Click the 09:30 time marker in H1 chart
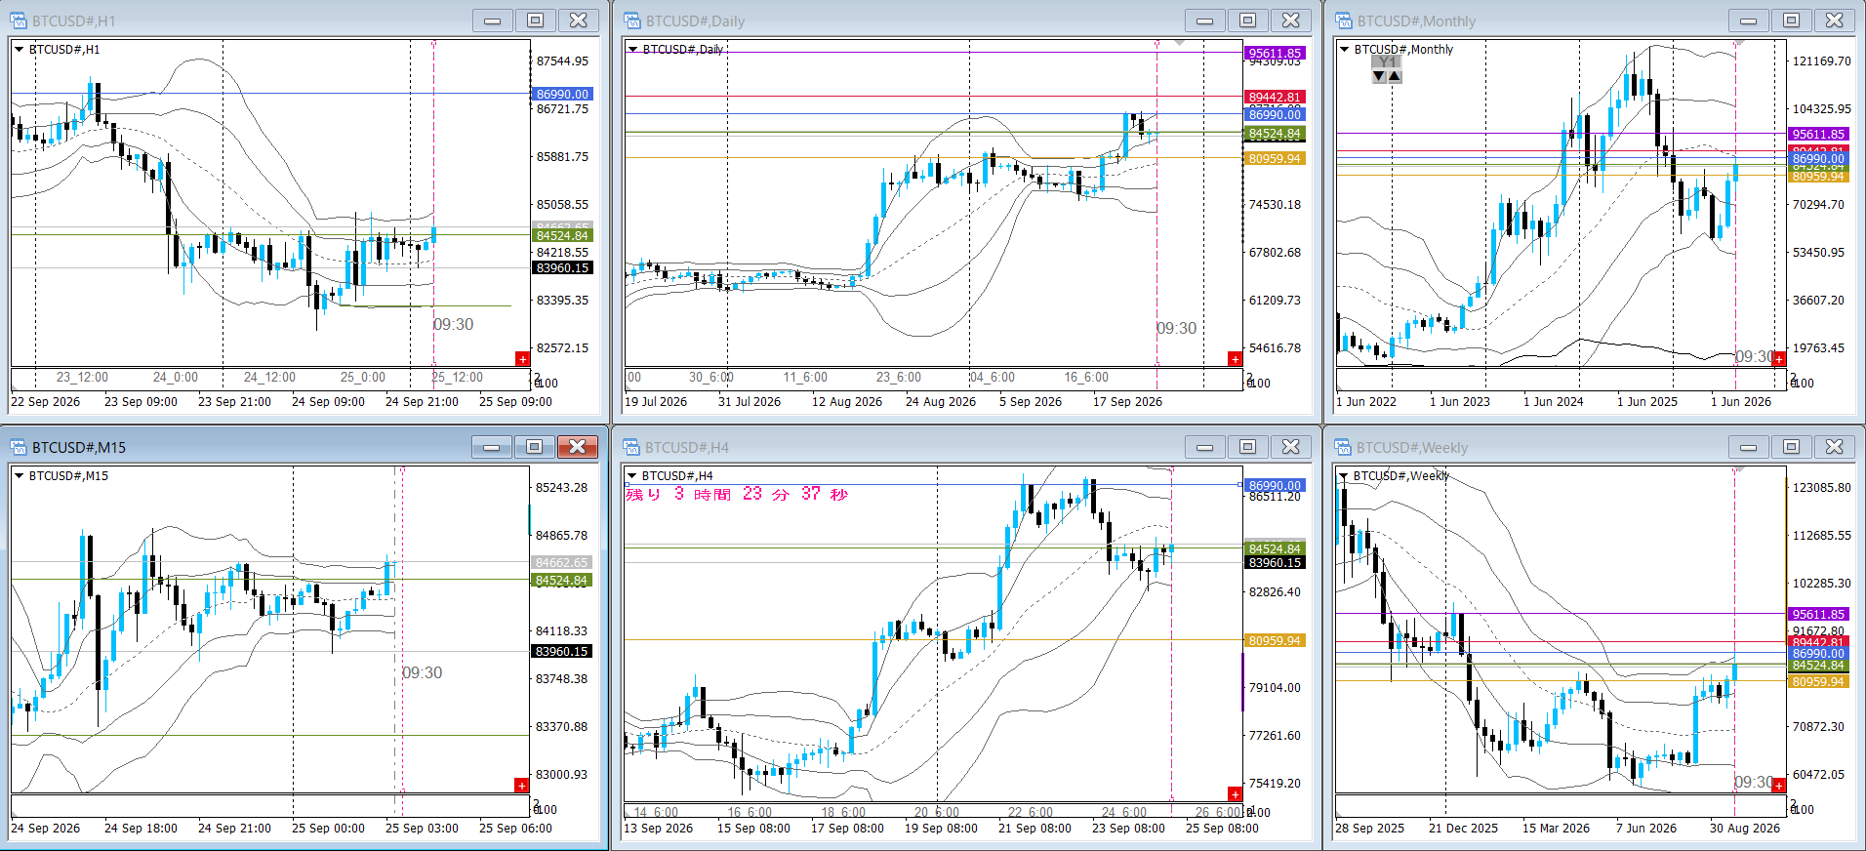The image size is (1866, 851). click(453, 324)
